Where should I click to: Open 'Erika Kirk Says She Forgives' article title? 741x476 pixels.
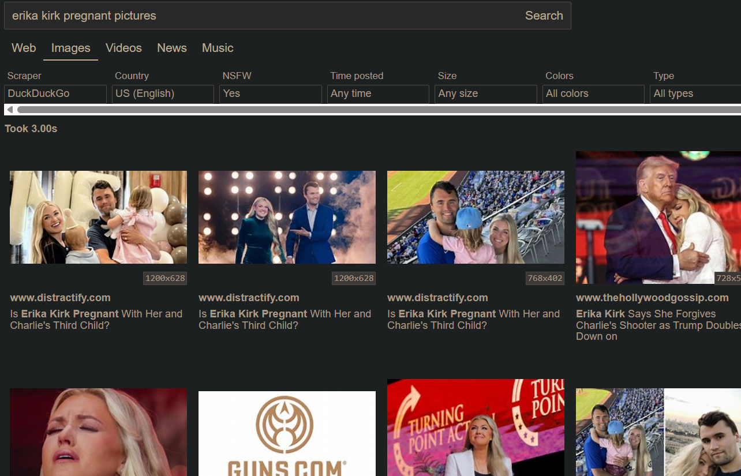(658, 325)
